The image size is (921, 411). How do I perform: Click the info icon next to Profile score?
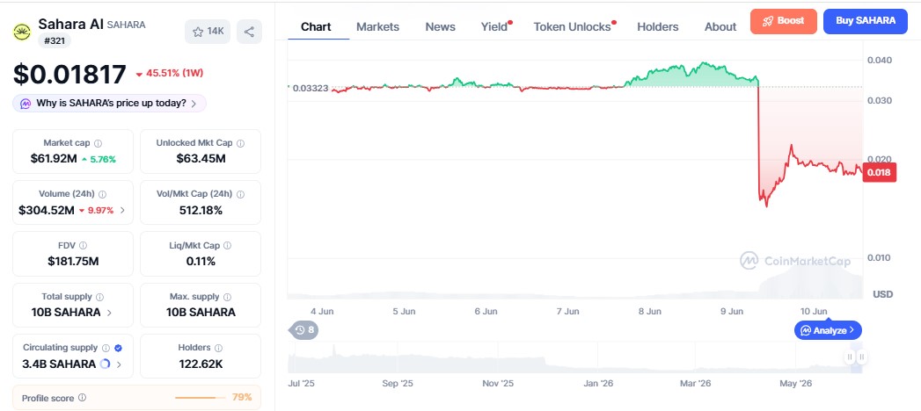pyautogui.click(x=82, y=398)
